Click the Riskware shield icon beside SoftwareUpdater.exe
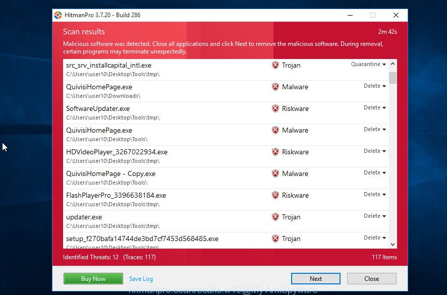This screenshot has height=295, width=447. [x=275, y=108]
